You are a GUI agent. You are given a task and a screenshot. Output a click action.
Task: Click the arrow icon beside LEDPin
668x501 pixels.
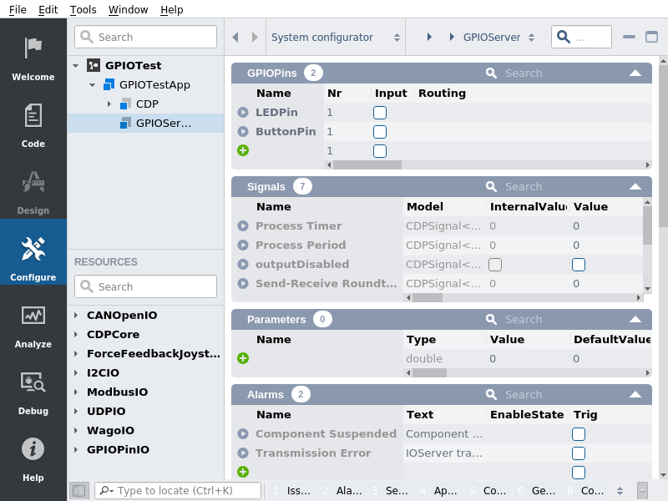click(x=243, y=112)
